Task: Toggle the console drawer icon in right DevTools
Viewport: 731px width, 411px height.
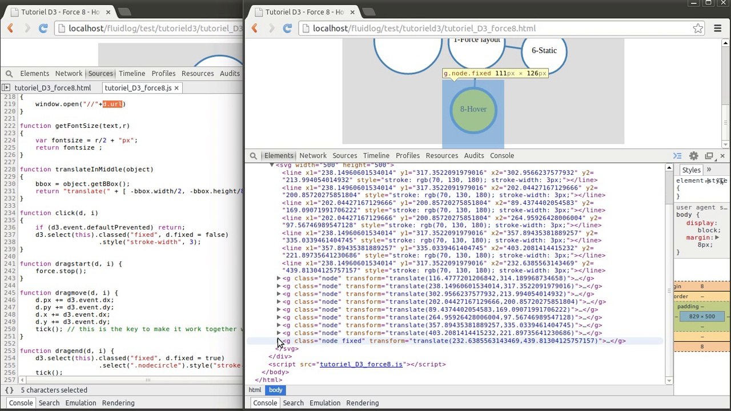Action: pyautogui.click(x=677, y=156)
